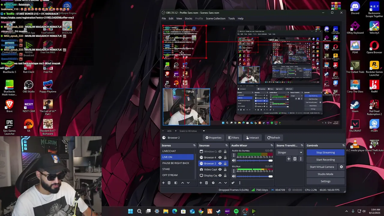Hide Browser 2 source
Viewport: 384px width, 216px height.
pos(220,163)
